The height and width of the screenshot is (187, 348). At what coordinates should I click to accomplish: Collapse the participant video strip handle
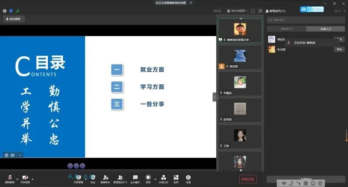pyautogui.click(x=214, y=97)
